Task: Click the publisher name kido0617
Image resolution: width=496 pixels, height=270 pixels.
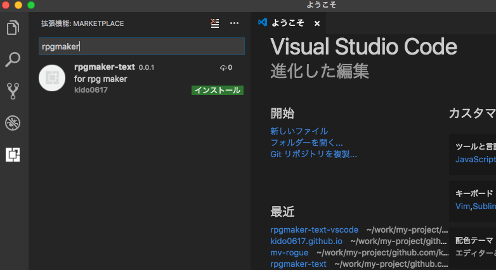Action: pyautogui.click(x=91, y=90)
